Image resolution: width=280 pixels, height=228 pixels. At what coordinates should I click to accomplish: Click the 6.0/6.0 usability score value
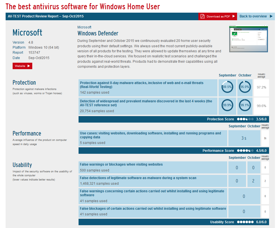point(261,222)
